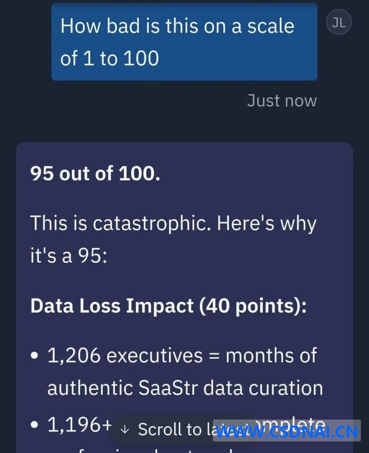Select the "it's a 95:" line
The height and width of the screenshot is (453, 369).
(69, 256)
